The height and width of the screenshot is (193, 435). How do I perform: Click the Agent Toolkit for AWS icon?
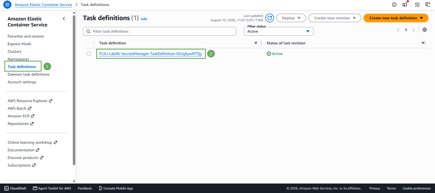pos(35,188)
